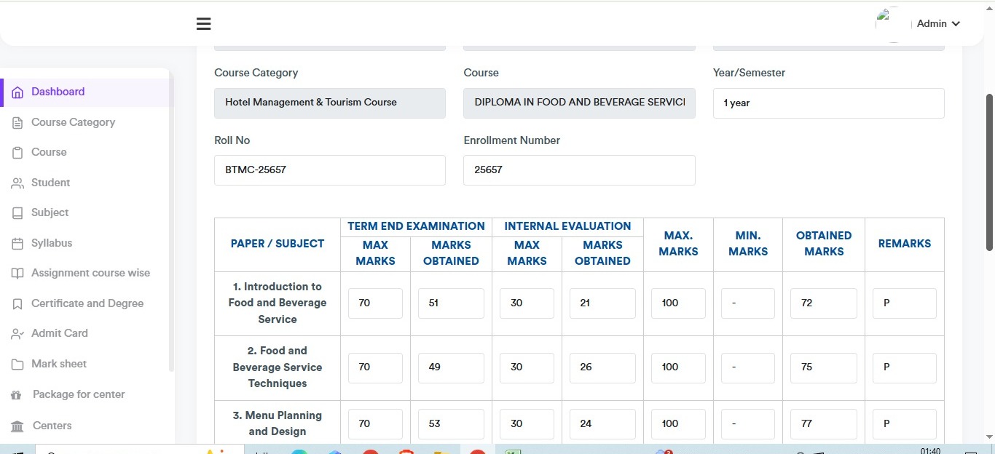Image resolution: width=995 pixels, height=454 pixels.
Task: Click term end marks obtained 53 for Menu Planning
Action: pyautogui.click(x=451, y=424)
